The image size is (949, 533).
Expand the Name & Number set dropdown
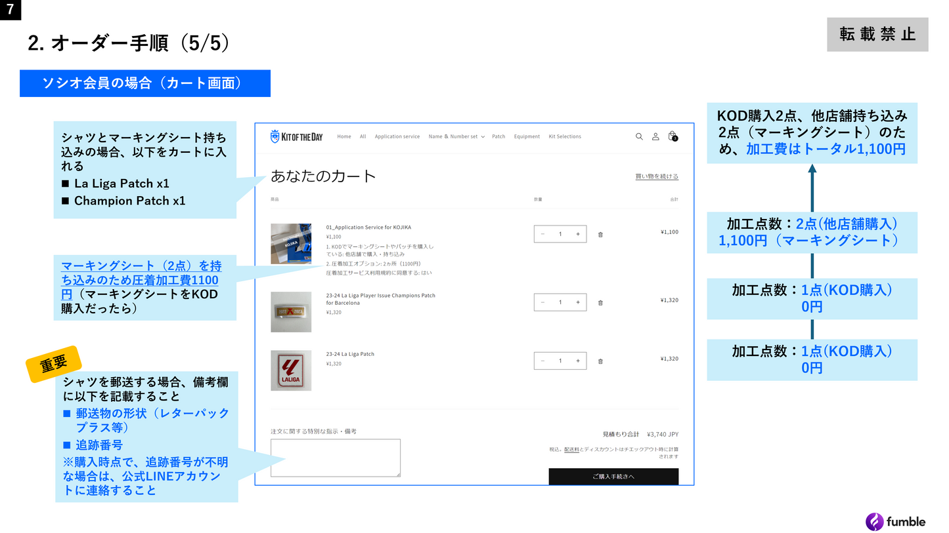pyautogui.click(x=456, y=136)
